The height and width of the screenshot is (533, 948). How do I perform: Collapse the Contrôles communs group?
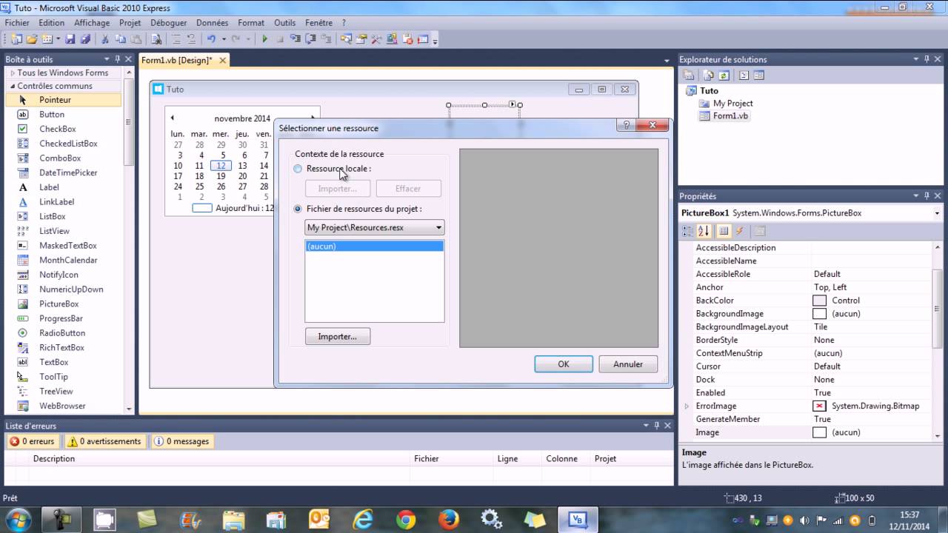[x=11, y=86]
